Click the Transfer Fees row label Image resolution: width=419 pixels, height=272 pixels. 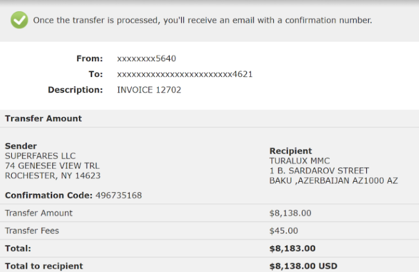[x=32, y=230]
